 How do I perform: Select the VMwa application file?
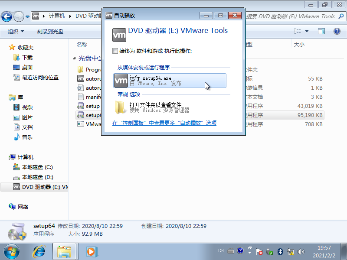[89, 124]
